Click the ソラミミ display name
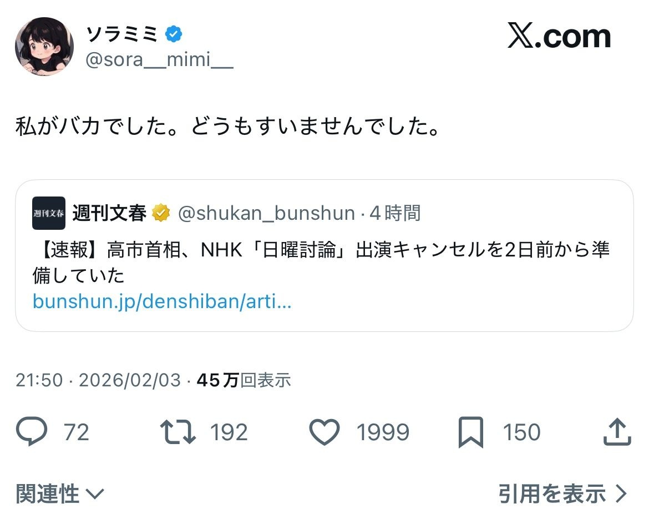The image size is (649, 529). click(123, 35)
